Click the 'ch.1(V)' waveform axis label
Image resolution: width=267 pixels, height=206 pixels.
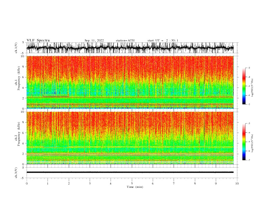[16, 48]
